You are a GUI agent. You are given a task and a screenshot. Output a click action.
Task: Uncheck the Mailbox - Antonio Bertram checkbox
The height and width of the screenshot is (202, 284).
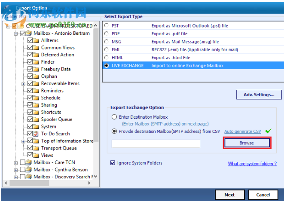coord(23,34)
